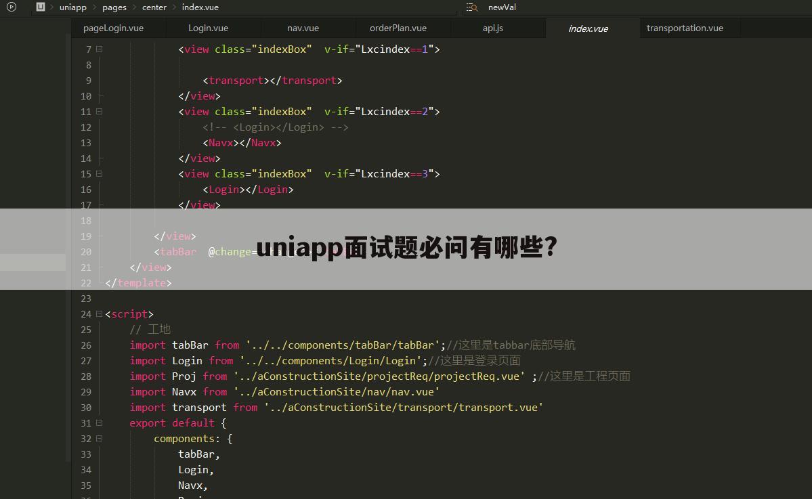
Task: Click the search icon next to newVal
Action: (x=471, y=7)
